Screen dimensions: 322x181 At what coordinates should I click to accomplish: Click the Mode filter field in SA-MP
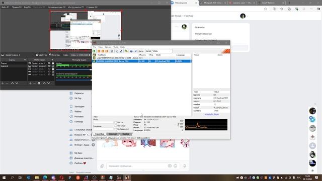click(103, 122)
